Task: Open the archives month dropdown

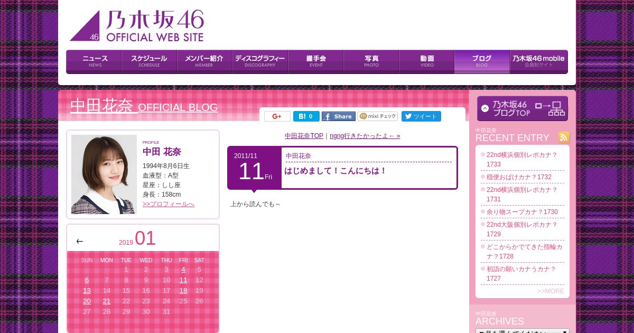Action: pyautogui.click(x=523, y=331)
